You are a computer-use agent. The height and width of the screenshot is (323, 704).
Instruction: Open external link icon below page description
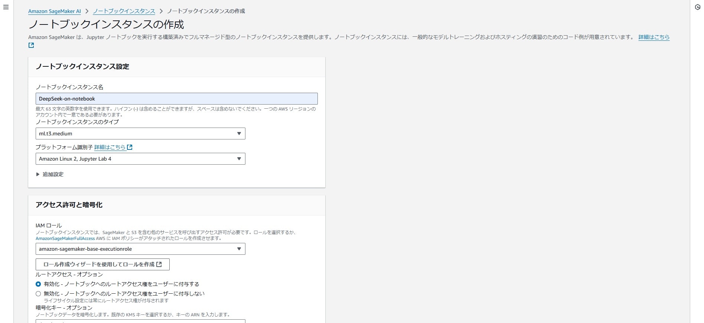pos(31,45)
